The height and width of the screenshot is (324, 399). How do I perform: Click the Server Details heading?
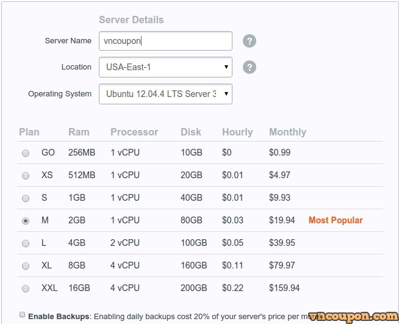coord(131,20)
